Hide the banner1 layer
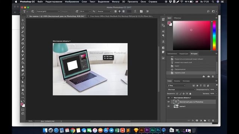Viewport: 239px width, 134px height. point(168,106)
